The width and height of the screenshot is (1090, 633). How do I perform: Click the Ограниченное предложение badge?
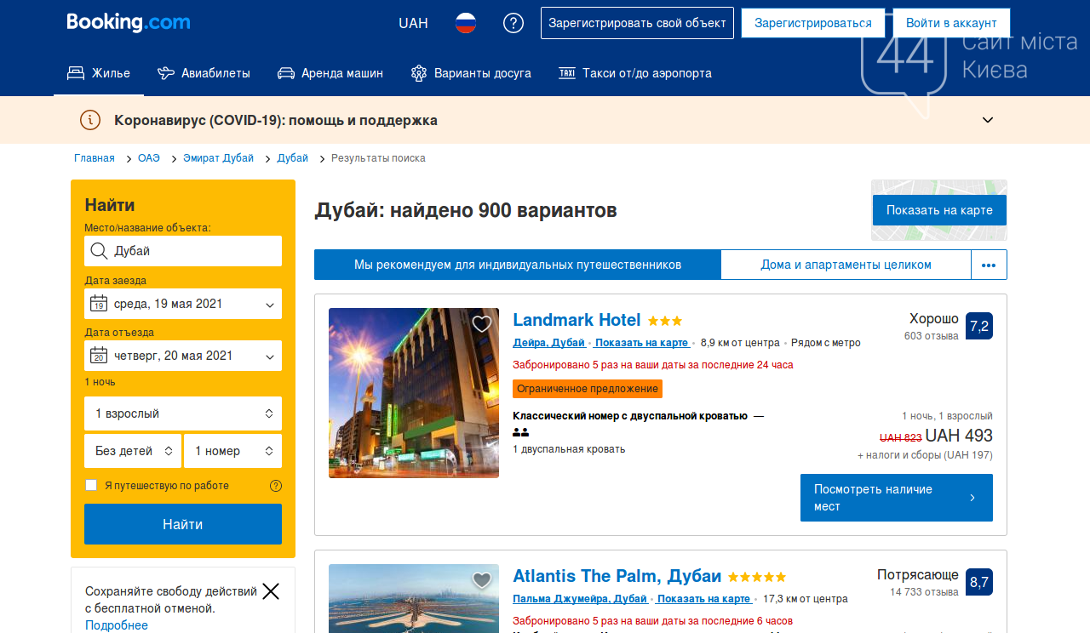(x=588, y=389)
